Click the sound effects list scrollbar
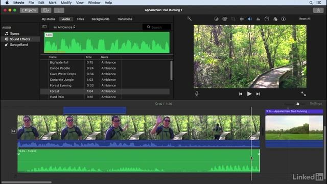This screenshot has width=327, height=184. point(172,71)
